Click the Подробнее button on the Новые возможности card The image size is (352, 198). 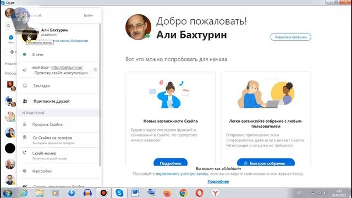pyautogui.click(x=170, y=162)
